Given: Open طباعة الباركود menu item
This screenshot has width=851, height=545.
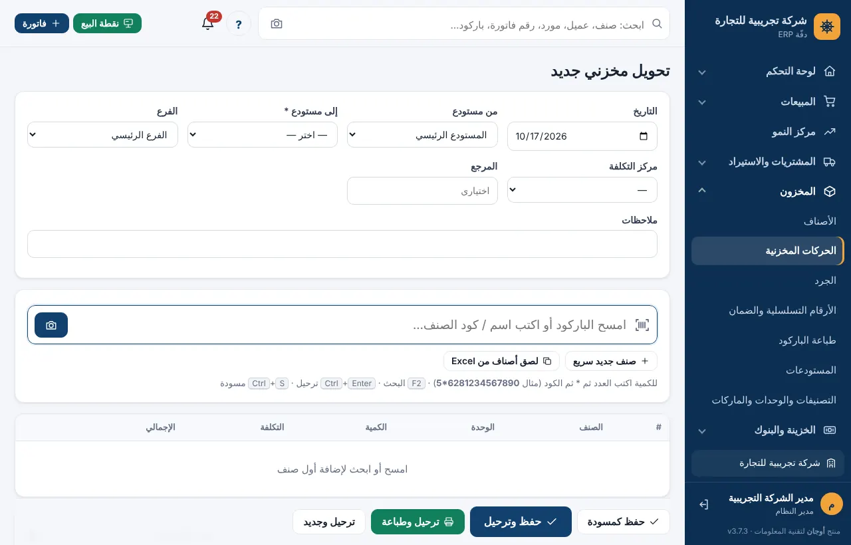Looking at the screenshot, I should click(768, 340).
